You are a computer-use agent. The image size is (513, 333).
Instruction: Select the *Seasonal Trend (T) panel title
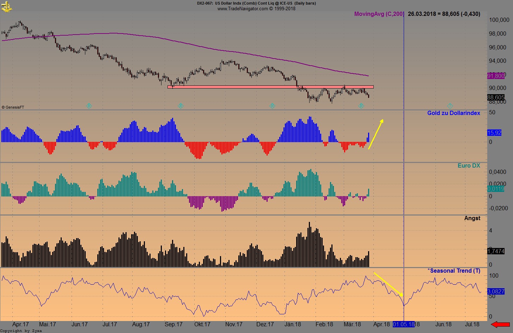[x=453, y=271]
